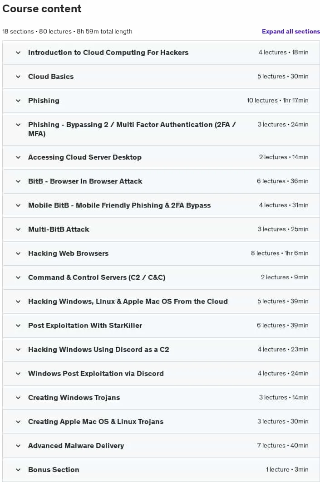320x482 pixels.
Task: Open the Phishing section chevron
Action: point(18,101)
